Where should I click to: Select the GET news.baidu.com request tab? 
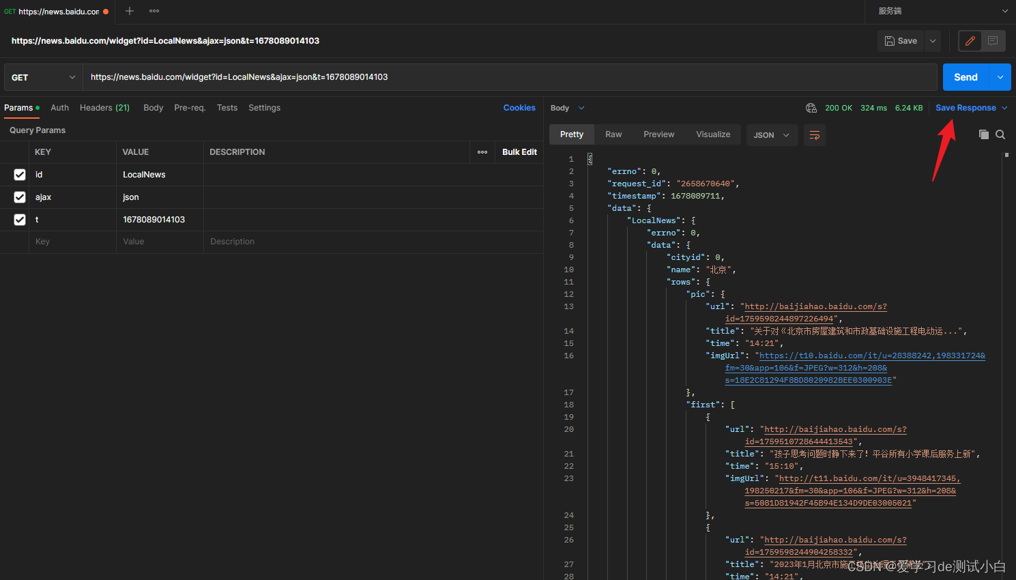(x=57, y=12)
